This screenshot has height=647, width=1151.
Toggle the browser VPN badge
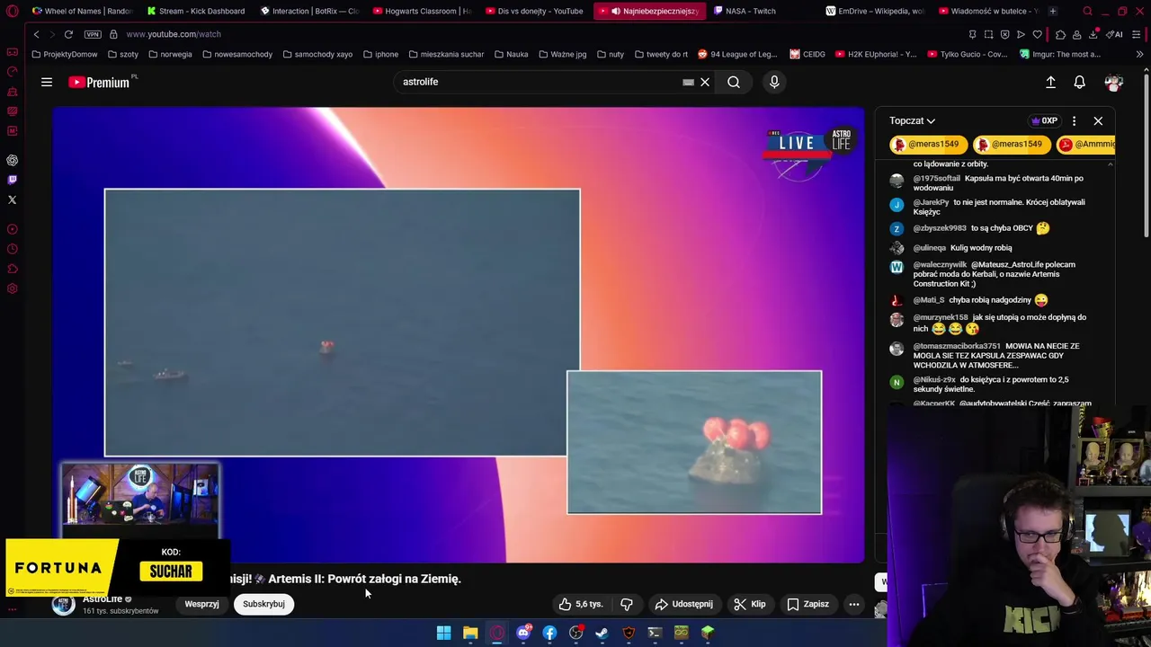coord(93,34)
